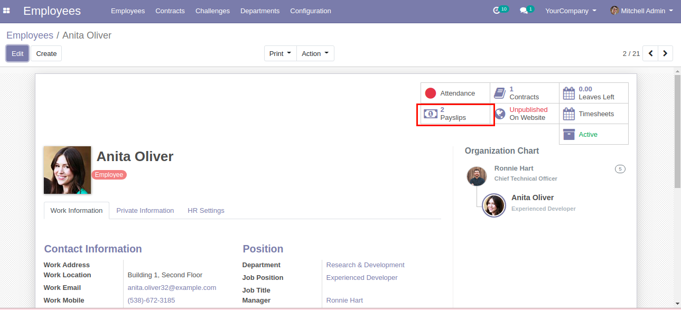The image size is (681, 310).
Task: Click the Employees app title
Action: coord(52,11)
